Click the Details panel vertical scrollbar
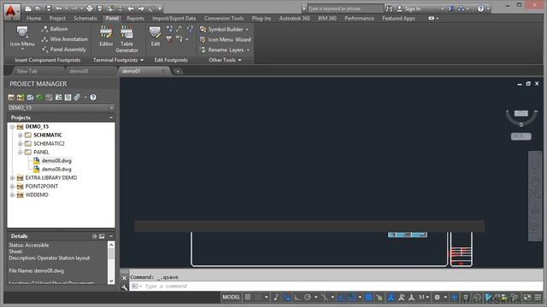 pyautogui.click(x=111, y=263)
